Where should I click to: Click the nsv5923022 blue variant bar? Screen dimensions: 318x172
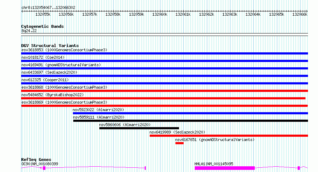[x=190, y=113]
